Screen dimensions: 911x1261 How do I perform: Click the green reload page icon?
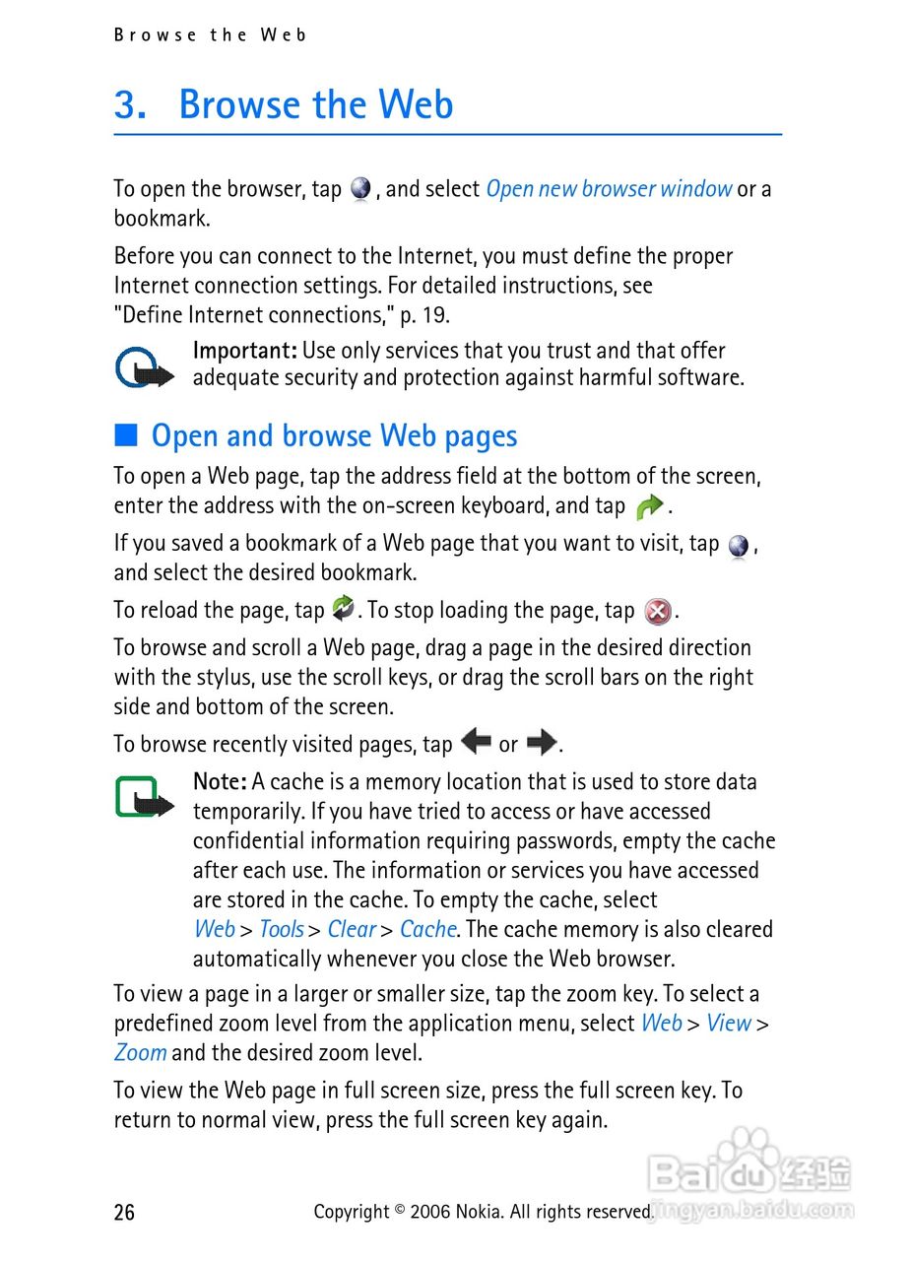click(x=343, y=608)
